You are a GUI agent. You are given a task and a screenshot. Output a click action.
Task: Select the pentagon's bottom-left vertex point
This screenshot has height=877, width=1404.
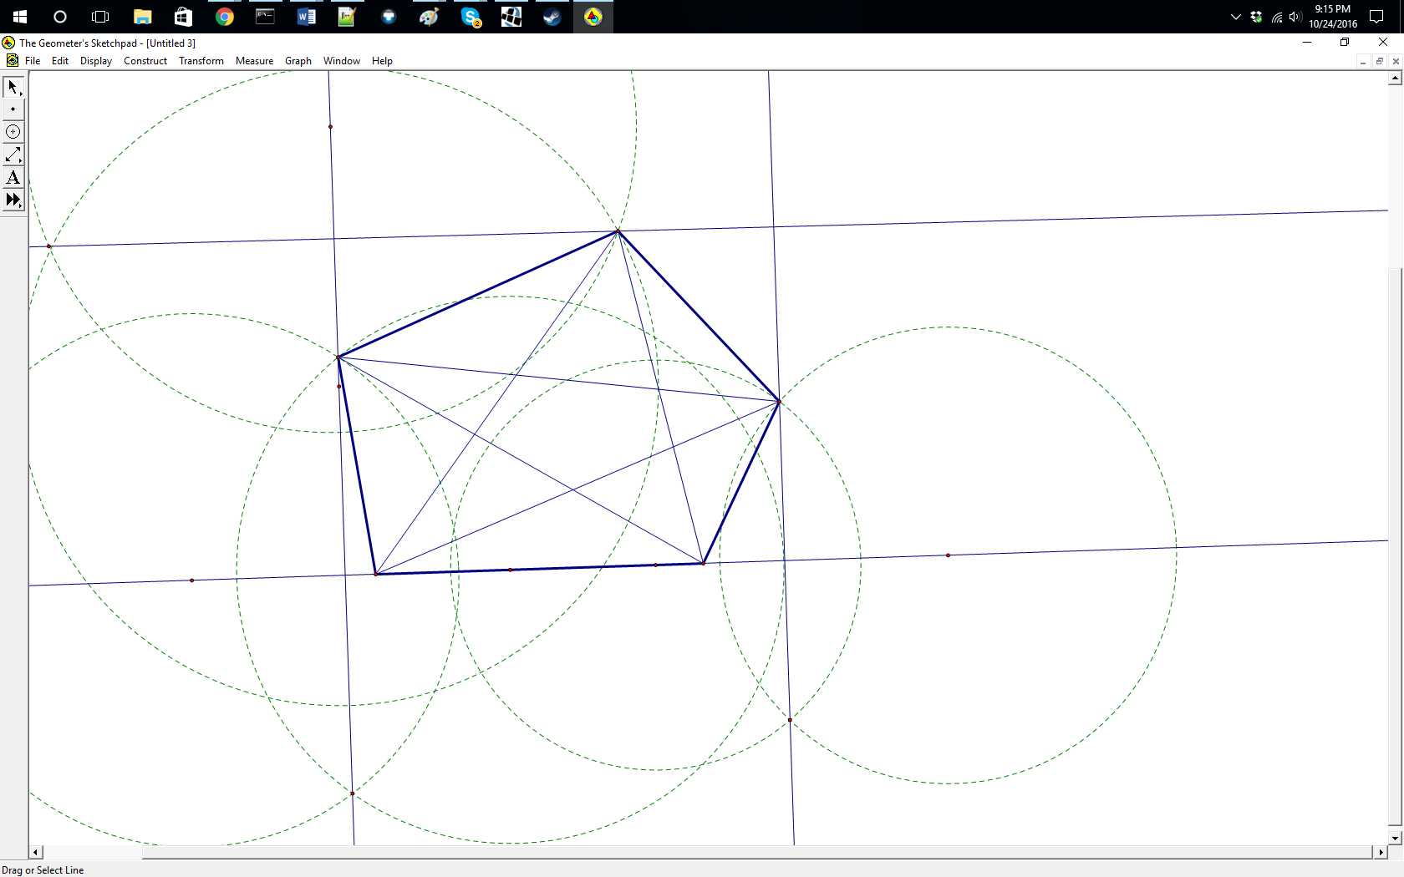[376, 574]
